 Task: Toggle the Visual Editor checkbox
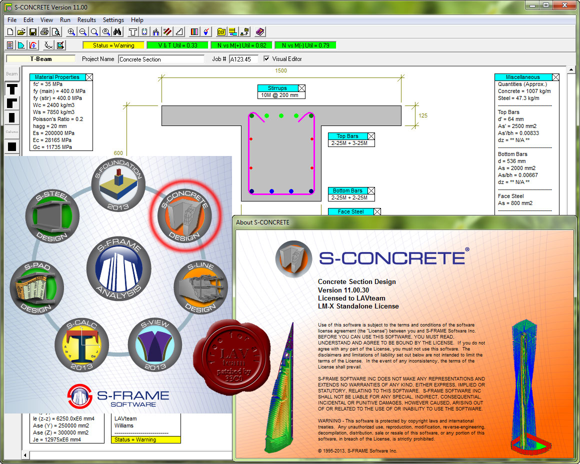(266, 59)
